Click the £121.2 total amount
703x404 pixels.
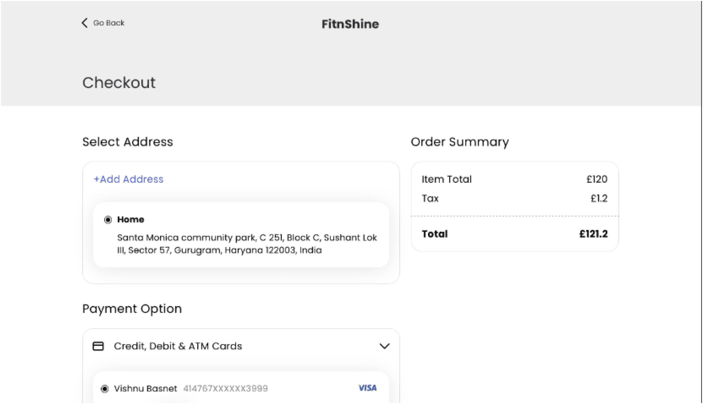[593, 234]
